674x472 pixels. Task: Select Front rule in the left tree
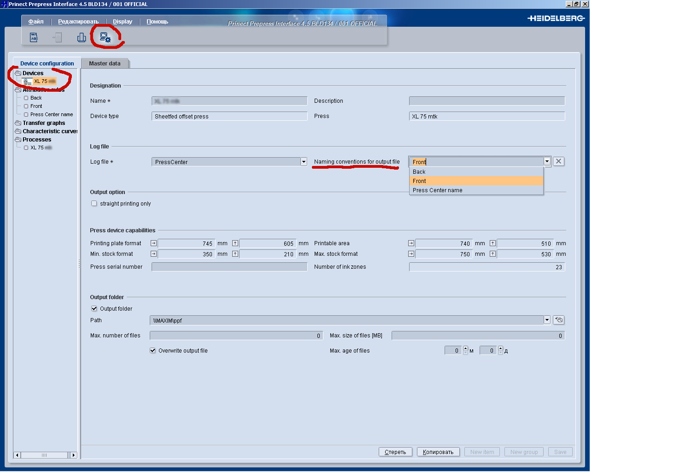click(x=36, y=106)
